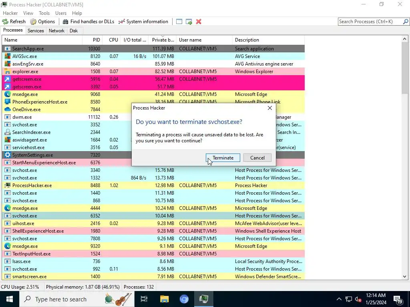Click the aswidsagent.exe icon
The image size is (410, 307).
(x=8, y=140)
